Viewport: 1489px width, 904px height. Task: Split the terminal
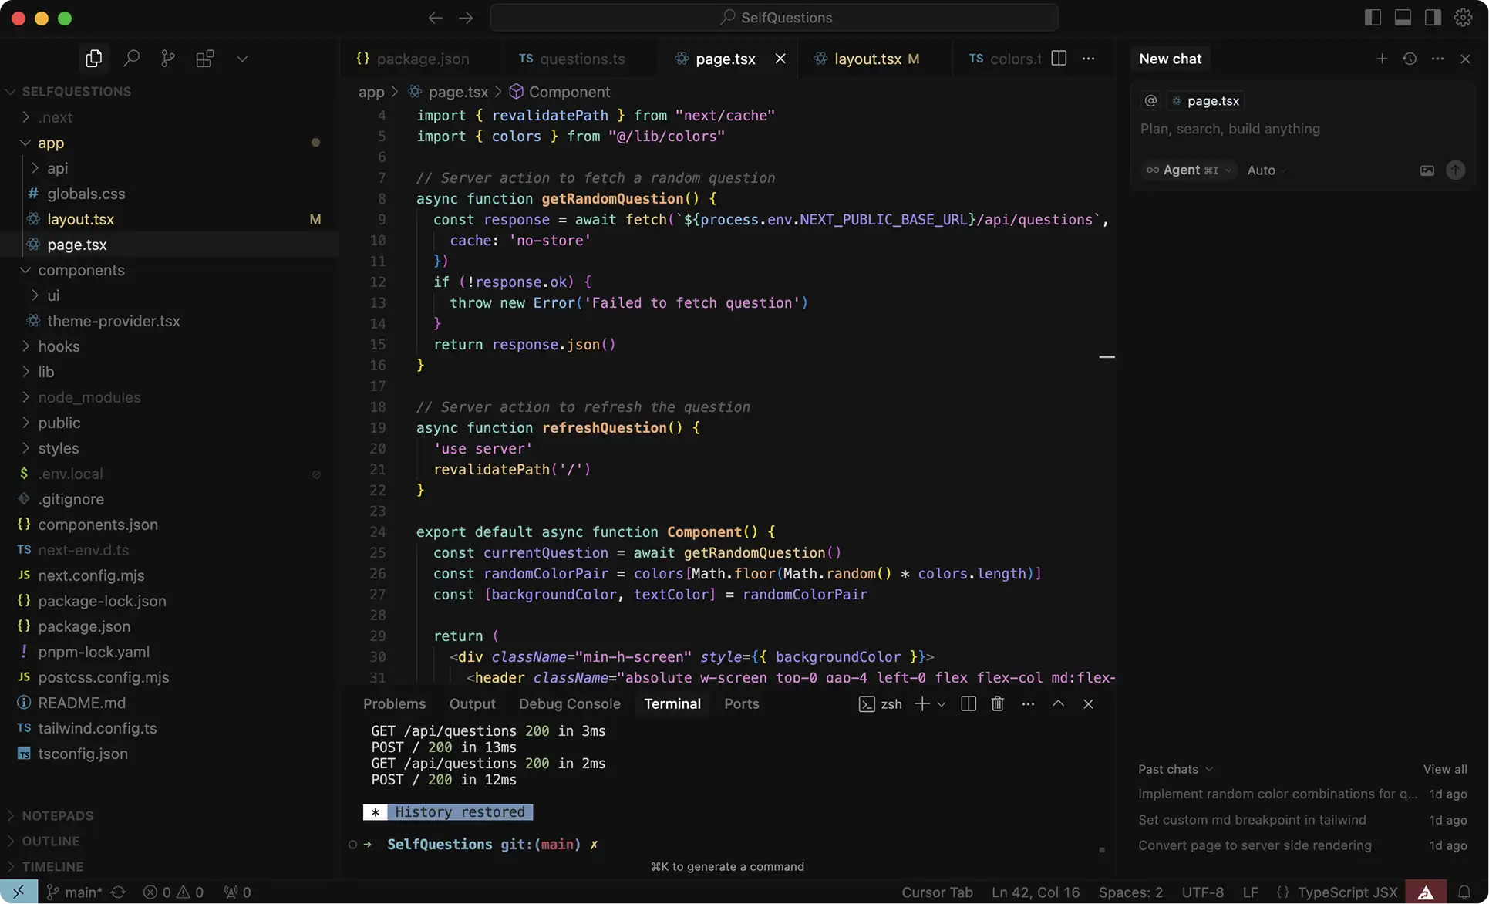(969, 703)
